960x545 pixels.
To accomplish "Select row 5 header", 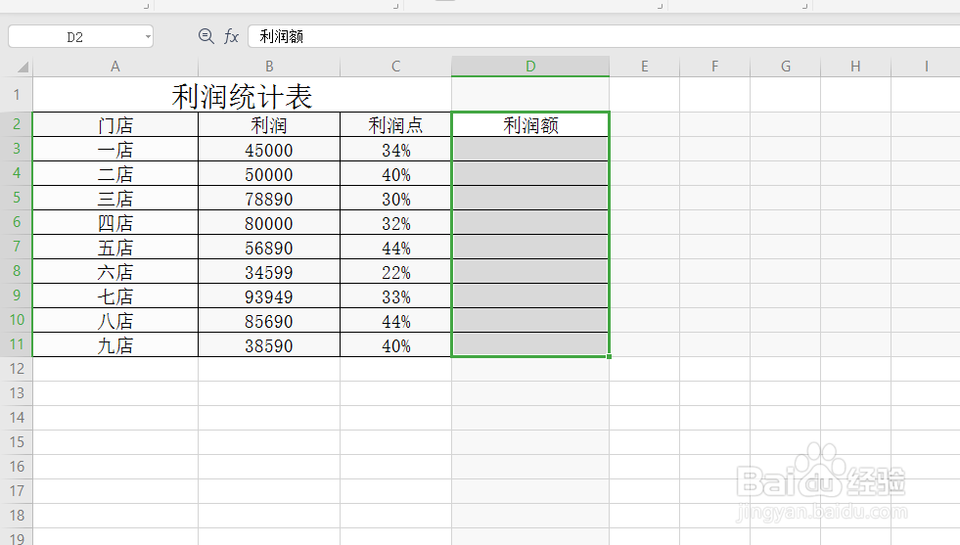I will 17,198.
